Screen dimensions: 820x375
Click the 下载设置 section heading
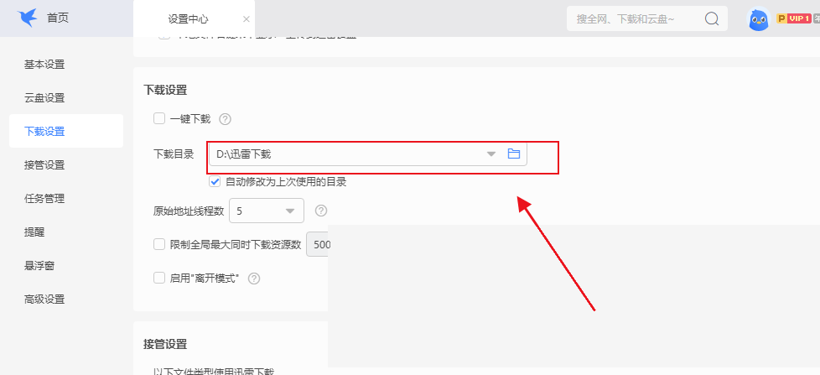click(x=165, y=90)
